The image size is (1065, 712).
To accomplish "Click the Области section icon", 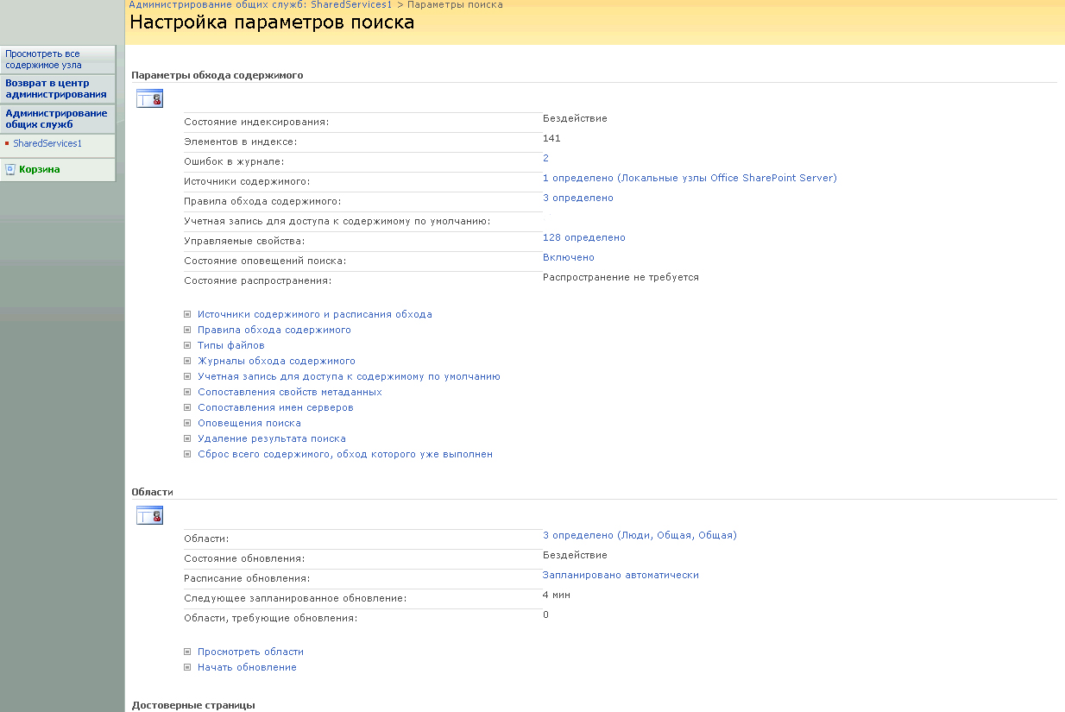I will 149,515.
